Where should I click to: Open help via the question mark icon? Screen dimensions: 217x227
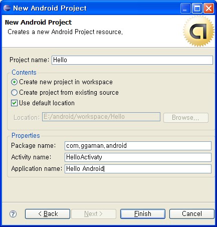(13, 214)
